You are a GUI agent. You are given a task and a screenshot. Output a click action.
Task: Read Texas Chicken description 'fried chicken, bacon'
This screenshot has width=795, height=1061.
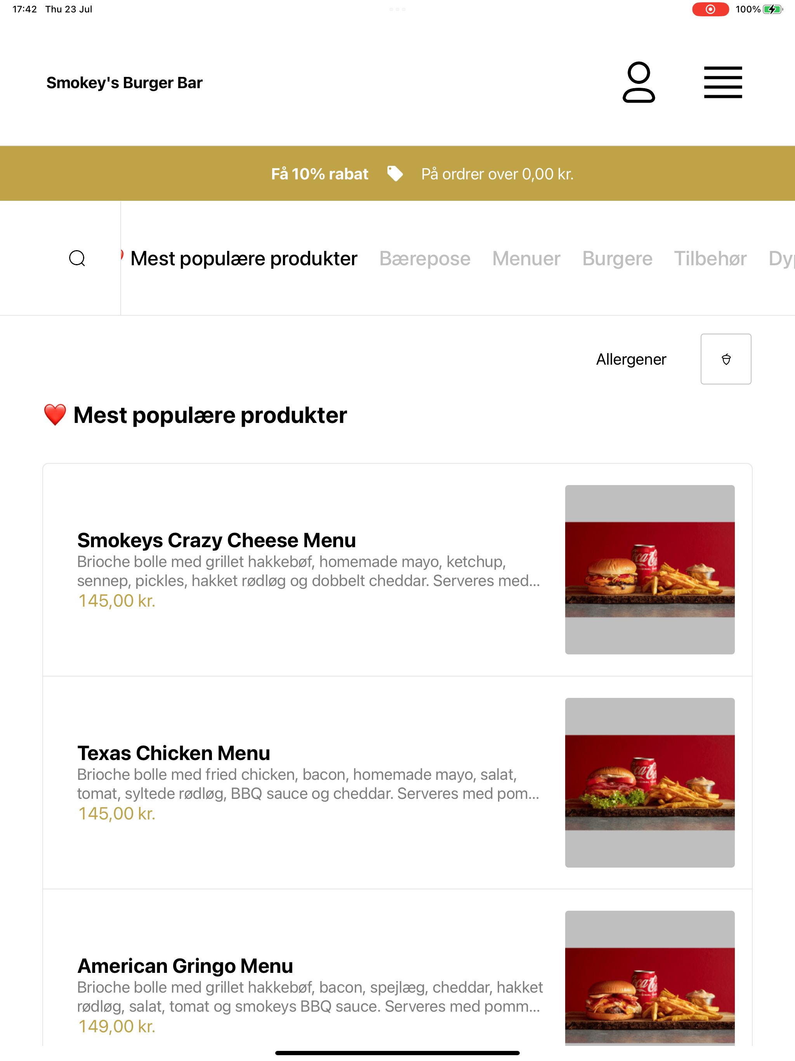276,775
